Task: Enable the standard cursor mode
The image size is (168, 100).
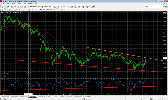Action: [2, 10]
